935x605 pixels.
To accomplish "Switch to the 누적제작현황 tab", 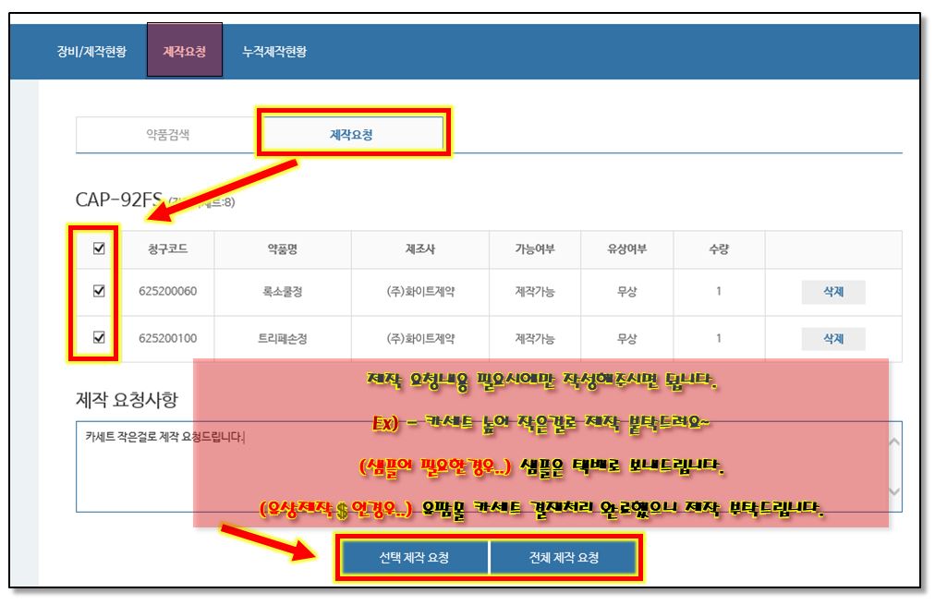I will click(x=274, y=51).
